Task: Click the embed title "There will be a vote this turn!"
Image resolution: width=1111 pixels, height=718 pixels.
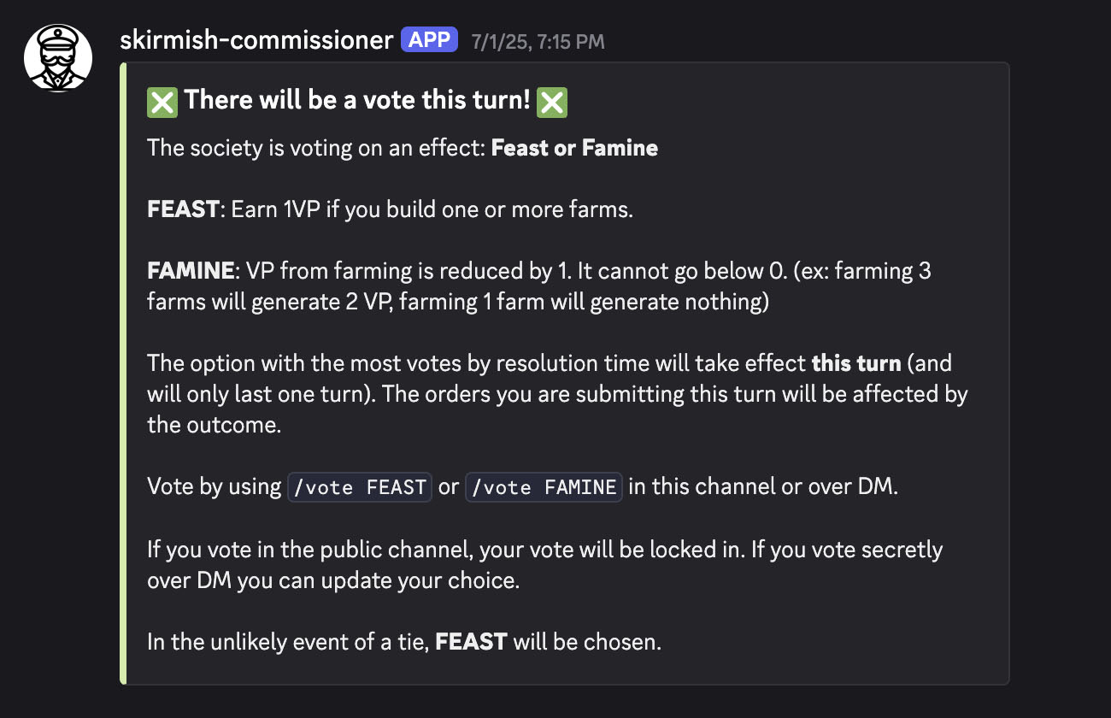Action: [357, 100]
